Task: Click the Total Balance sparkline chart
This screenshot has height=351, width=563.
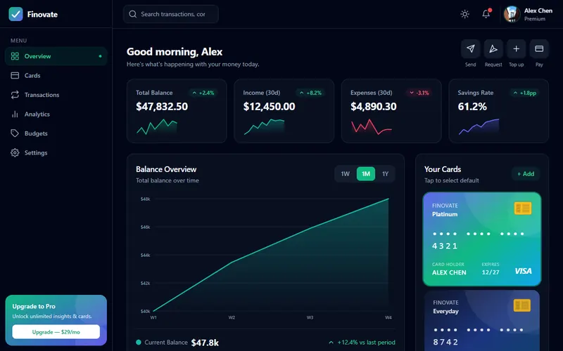Action: click(157, 127)
